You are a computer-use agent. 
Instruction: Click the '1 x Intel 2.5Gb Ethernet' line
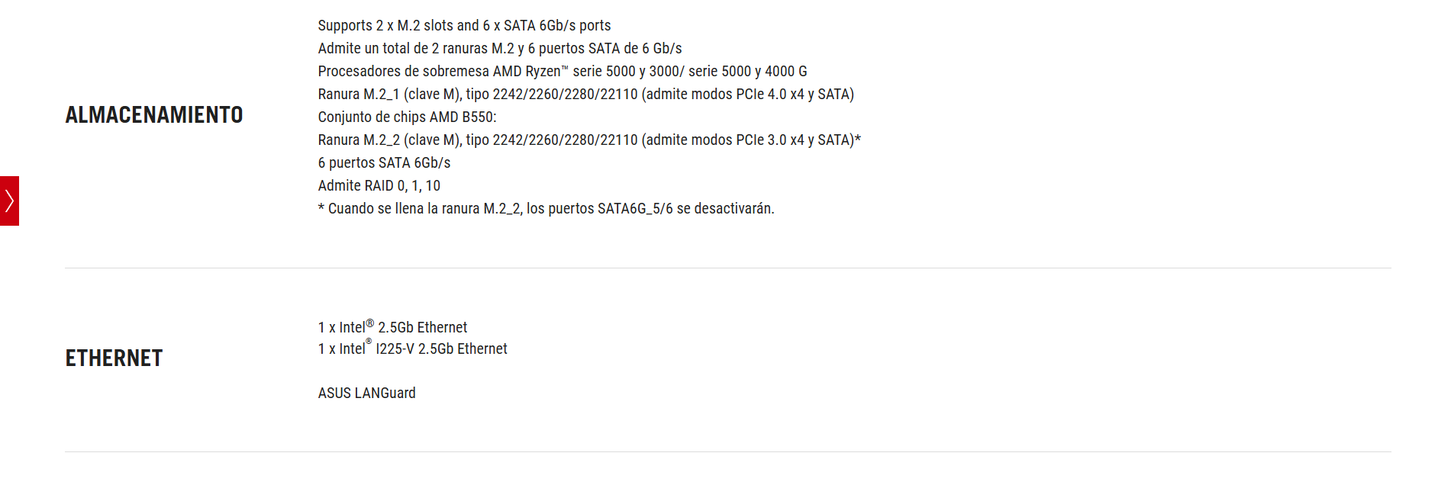[392, 327]
